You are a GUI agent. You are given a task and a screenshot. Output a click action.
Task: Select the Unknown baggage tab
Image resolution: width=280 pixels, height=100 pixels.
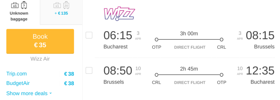tap(19, 11)
